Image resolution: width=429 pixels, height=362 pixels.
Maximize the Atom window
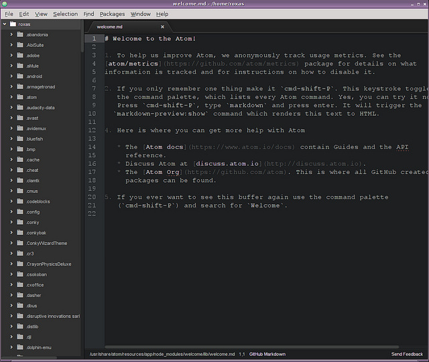click(418, 4)
